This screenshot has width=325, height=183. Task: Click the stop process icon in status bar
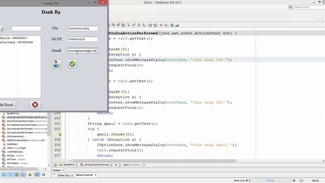pos(294,180)
